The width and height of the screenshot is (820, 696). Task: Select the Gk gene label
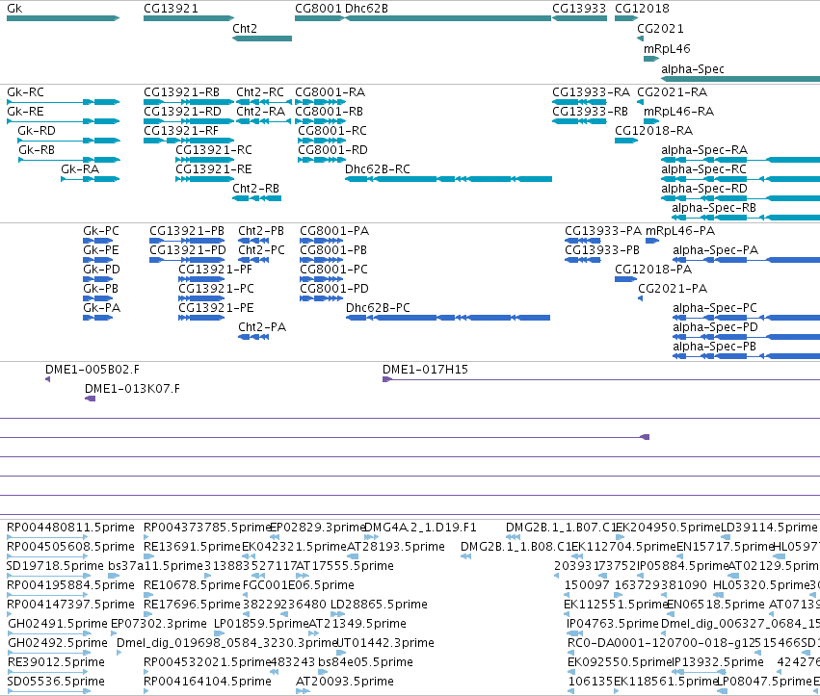click(14, 9)
